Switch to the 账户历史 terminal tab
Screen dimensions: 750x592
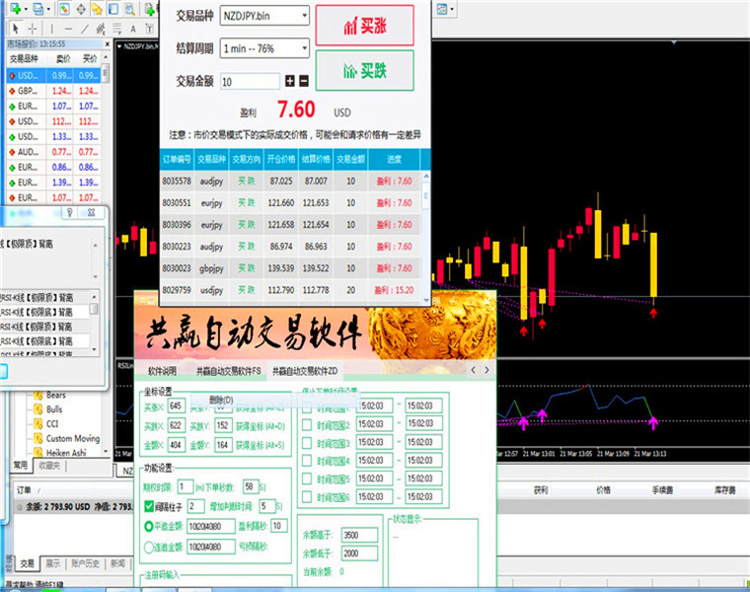tap(85, 563)
